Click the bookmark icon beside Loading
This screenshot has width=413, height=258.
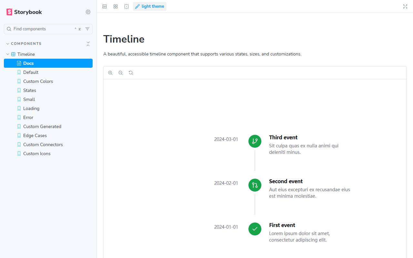coord(19,108)
